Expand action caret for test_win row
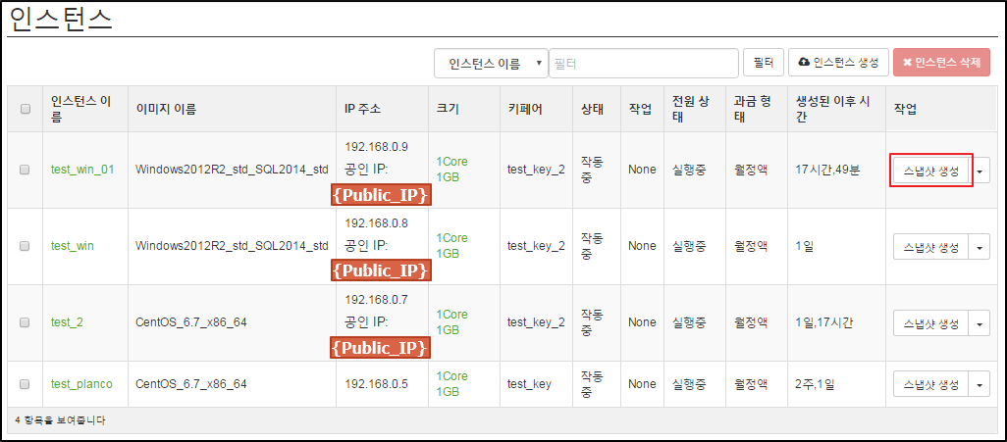Viewport: 1007px width, 442px height. [980, 247]
